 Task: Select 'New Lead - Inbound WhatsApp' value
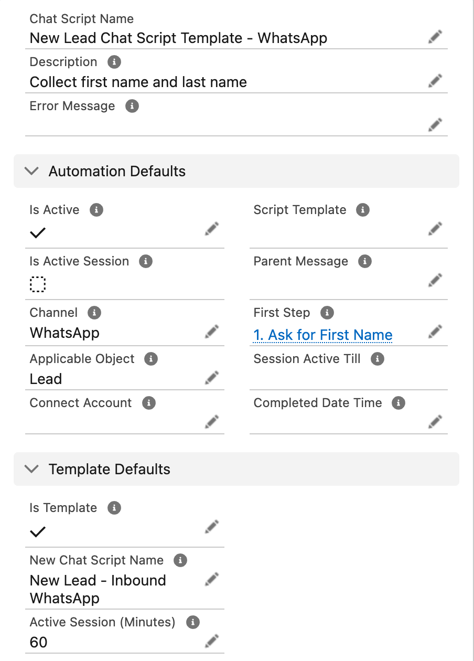point(98,589)
